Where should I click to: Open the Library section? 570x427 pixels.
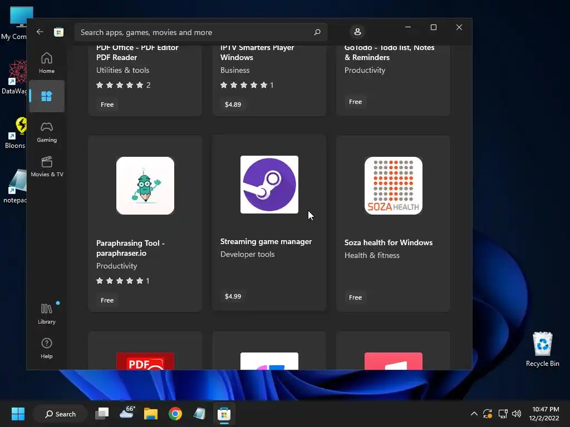pyautogui.click(x=47, y=314)
